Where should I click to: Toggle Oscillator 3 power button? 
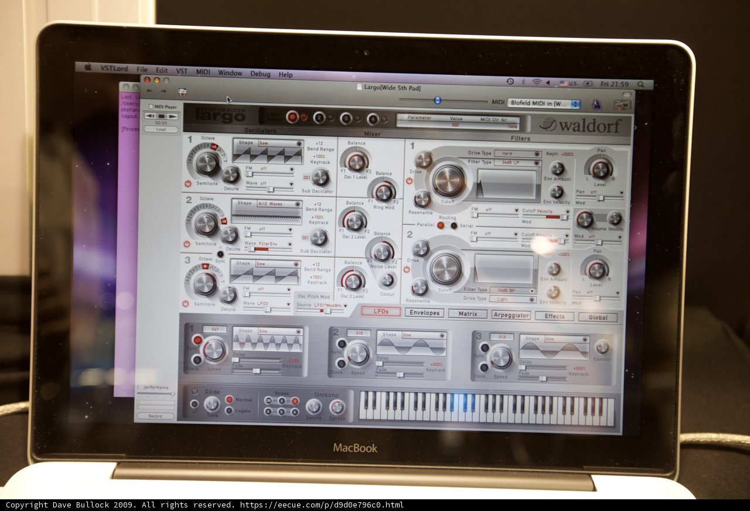pyautogui.click(x=185, y=303)
